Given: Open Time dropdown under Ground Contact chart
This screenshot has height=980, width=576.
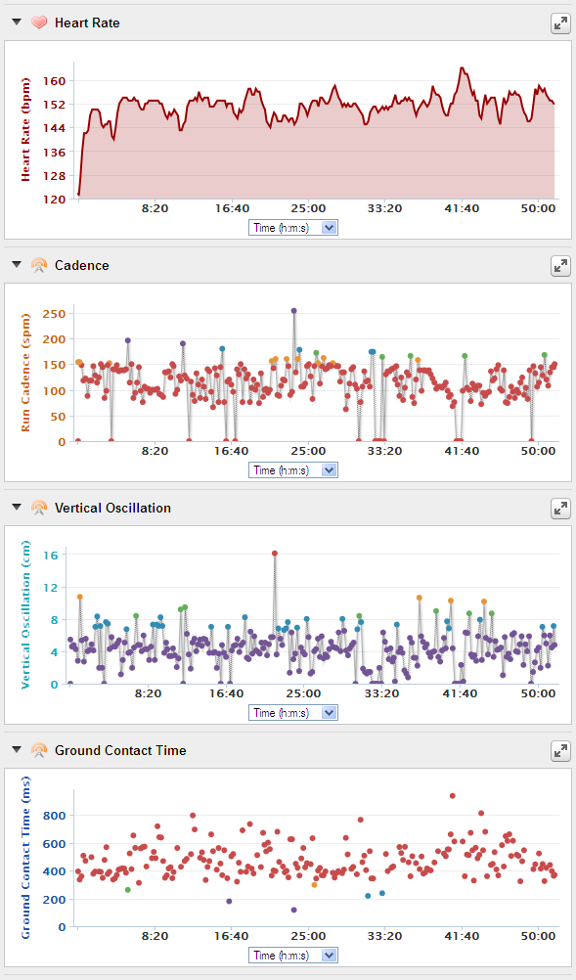Looking at the screenshot, I should tap(293, 955).
